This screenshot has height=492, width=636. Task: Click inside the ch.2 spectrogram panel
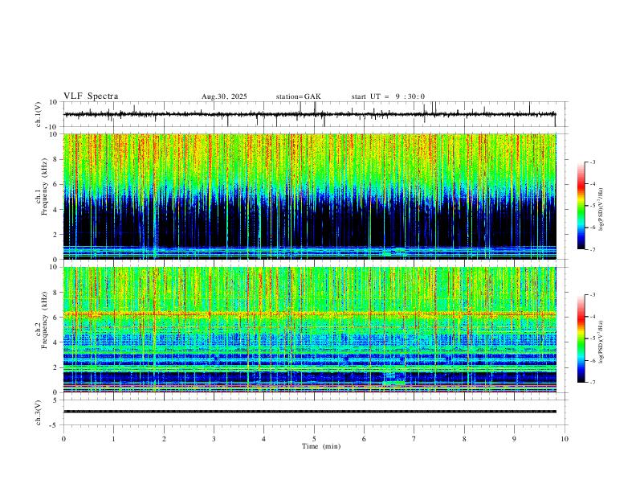click(309, 330)
